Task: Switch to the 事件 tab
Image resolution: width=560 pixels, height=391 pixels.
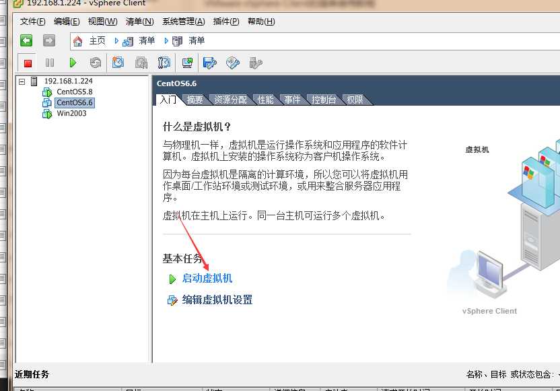Action: tap(292, 100)
